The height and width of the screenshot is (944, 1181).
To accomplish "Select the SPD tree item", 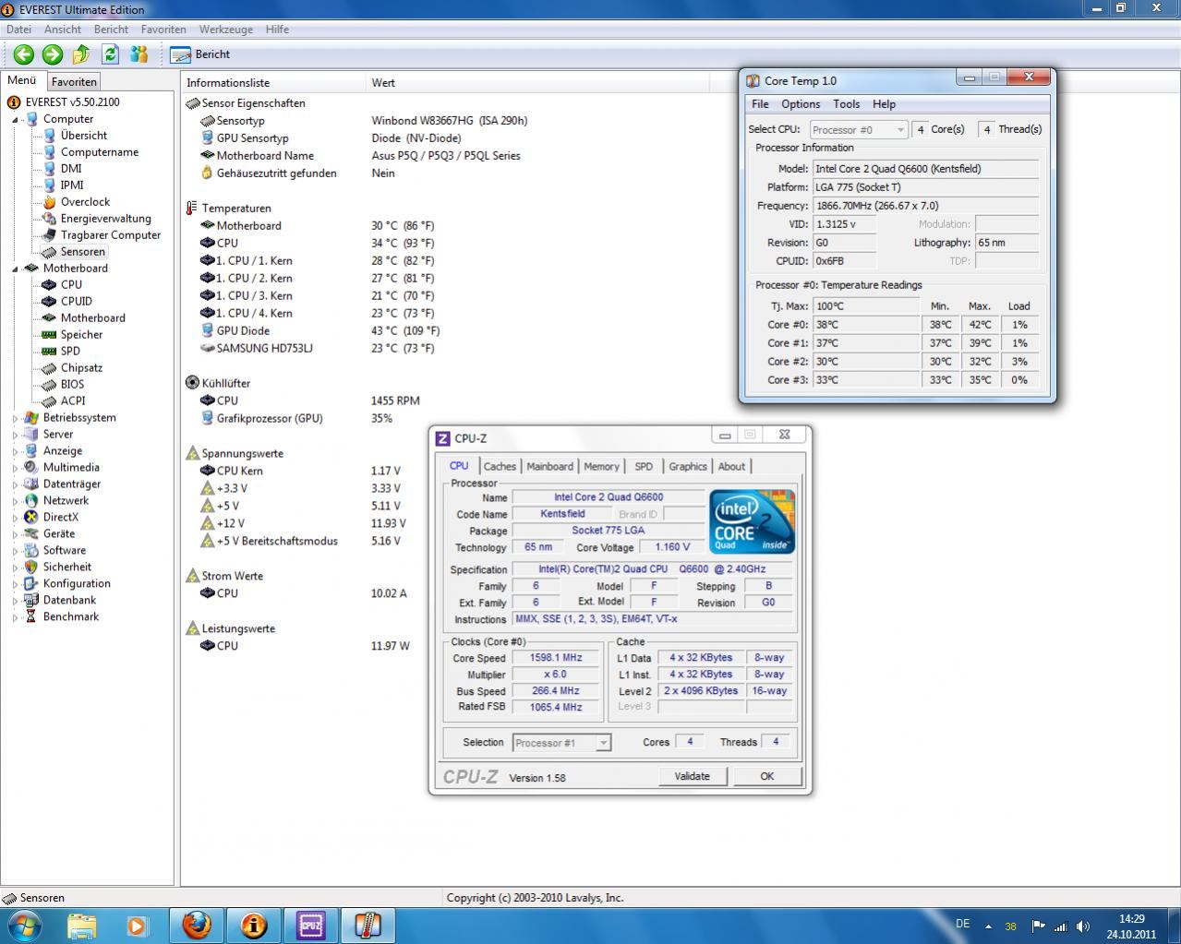I will click(70, 352).
